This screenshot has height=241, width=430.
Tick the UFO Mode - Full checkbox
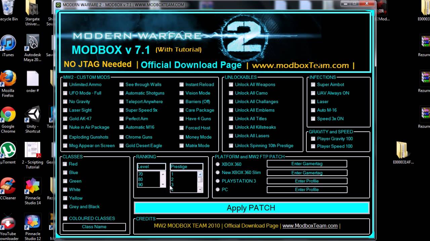tap(65, 93)
